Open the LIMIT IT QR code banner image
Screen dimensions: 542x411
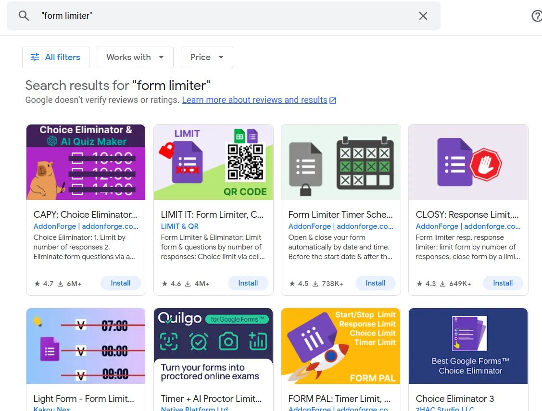click(213, 162)
